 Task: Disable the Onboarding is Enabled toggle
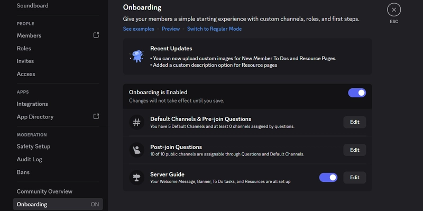point(357,93)
